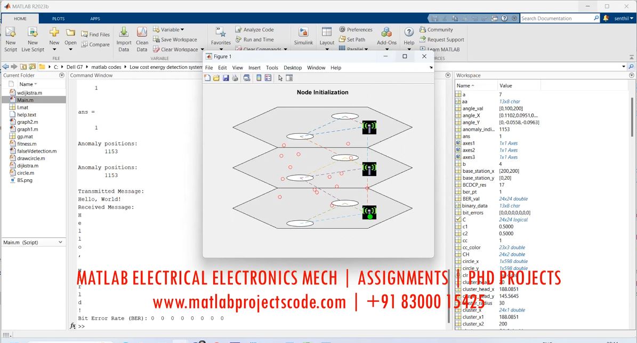The width and height of the screenshot is (637, 343).
Task: Click Link Plot icon in Figure 1 toolbar
Action: click(x=247, y=78)
